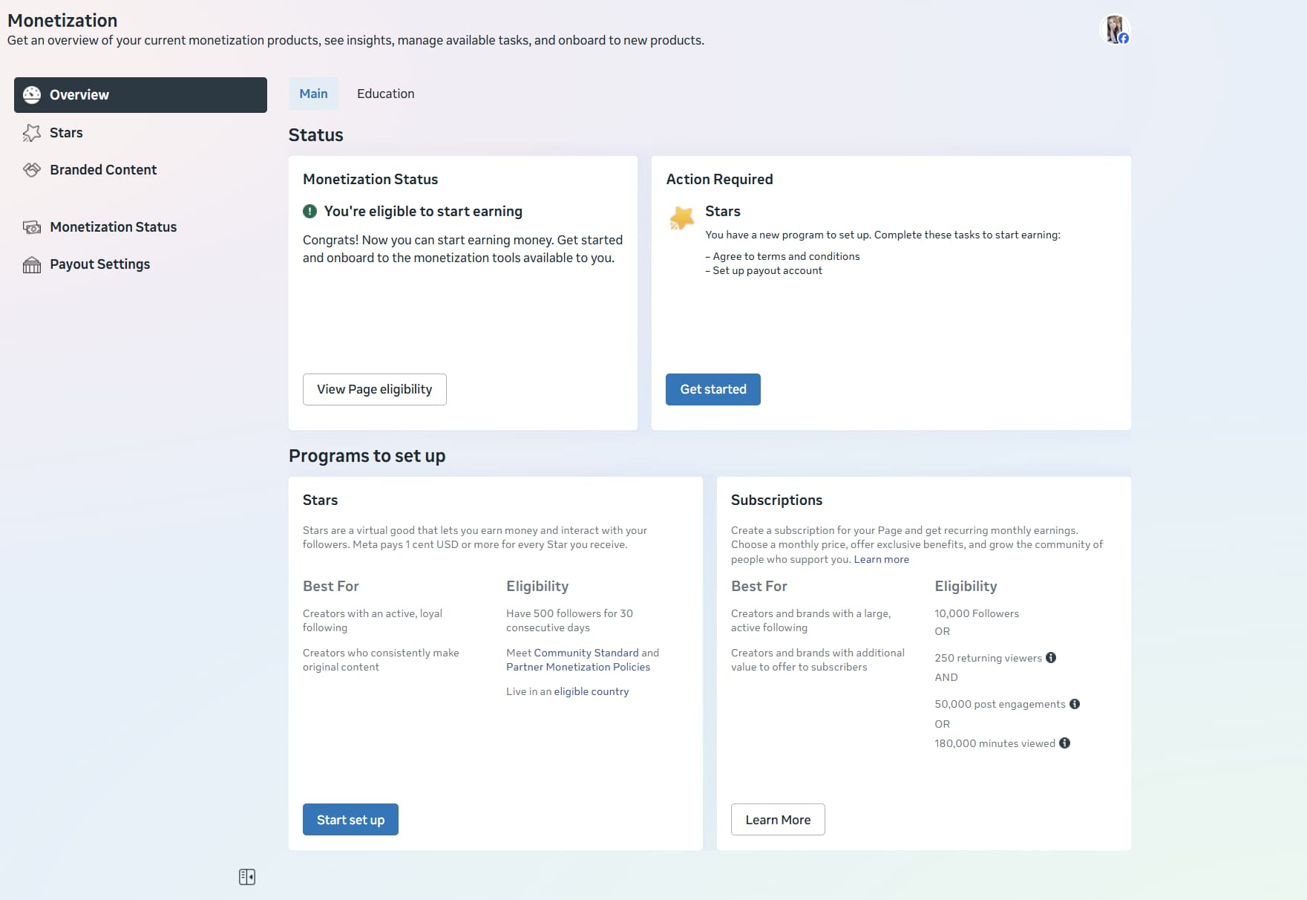The width and height of the screenshot is (1307, 900).
Task: Click the Learn More button under Subscriptions
Action: tap(777, 820)
